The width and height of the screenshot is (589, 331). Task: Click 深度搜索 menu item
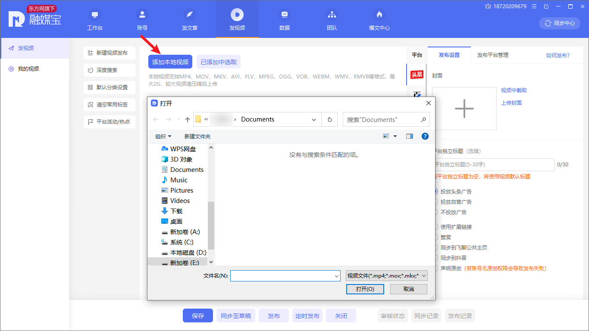pyautogui.click(x=110, y=70)
